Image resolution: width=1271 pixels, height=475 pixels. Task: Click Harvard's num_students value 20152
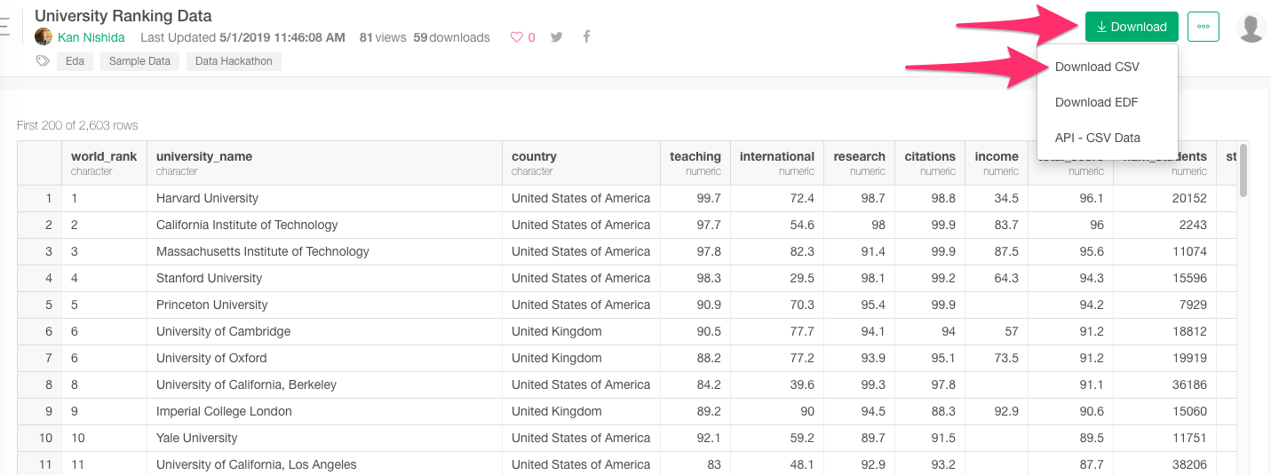click(1189, 198)
